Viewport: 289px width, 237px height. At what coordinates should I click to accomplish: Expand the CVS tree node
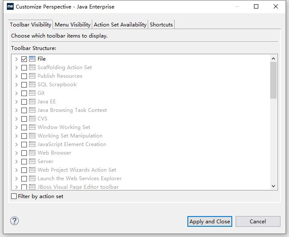[16, 119]
